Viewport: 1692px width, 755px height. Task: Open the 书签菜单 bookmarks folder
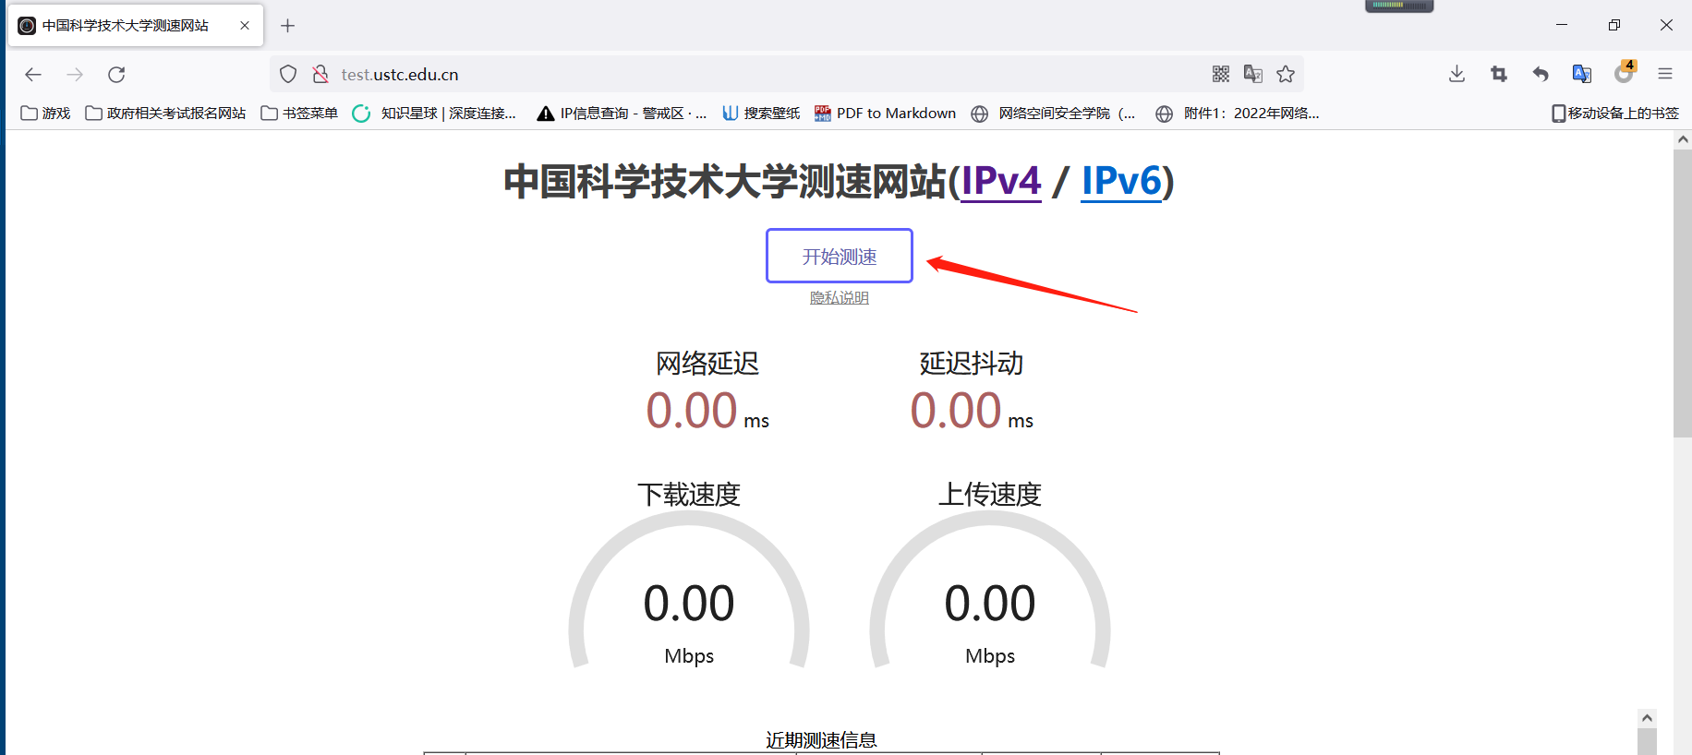pyautogui.click(x=299, y=113)
